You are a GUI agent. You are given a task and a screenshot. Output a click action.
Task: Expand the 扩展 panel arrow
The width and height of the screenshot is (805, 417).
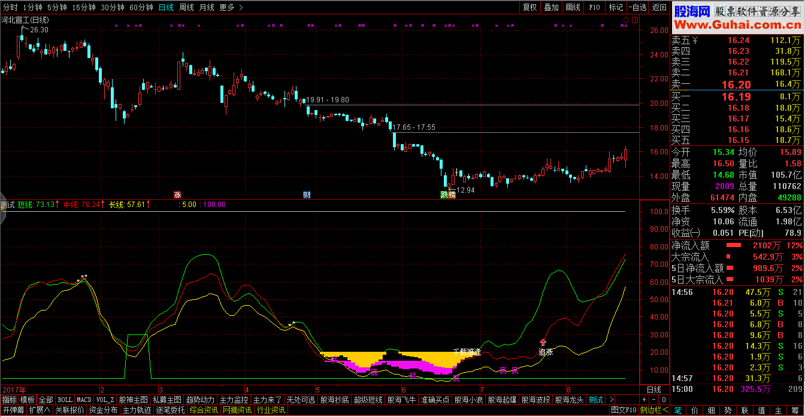[x=40, y=410]
